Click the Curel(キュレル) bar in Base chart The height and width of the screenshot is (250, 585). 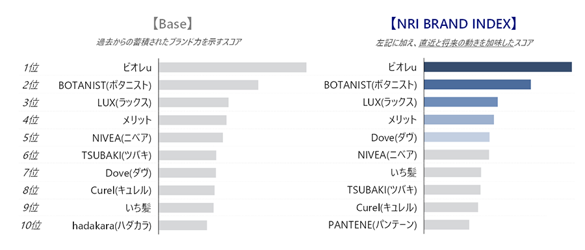[x=187, y=190]
